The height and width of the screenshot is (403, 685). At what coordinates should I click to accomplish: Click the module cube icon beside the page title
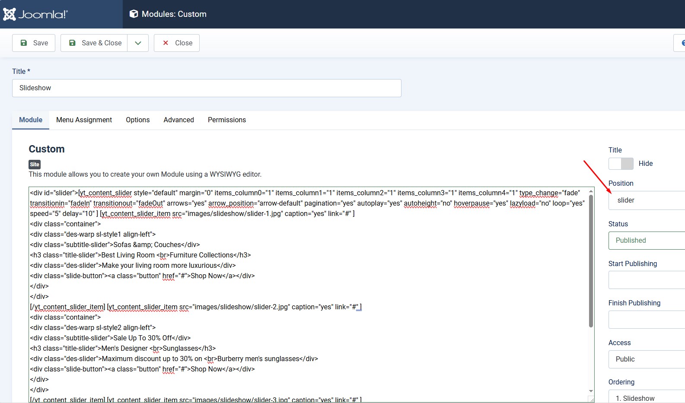tap(134, 14)
